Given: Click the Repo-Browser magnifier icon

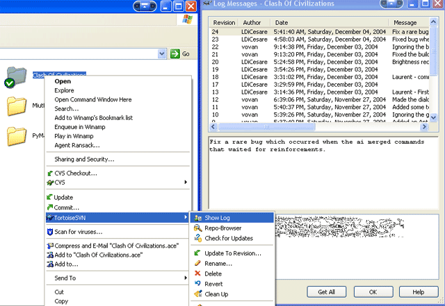Looking at the screenshot, I should (x=198, y=228).
